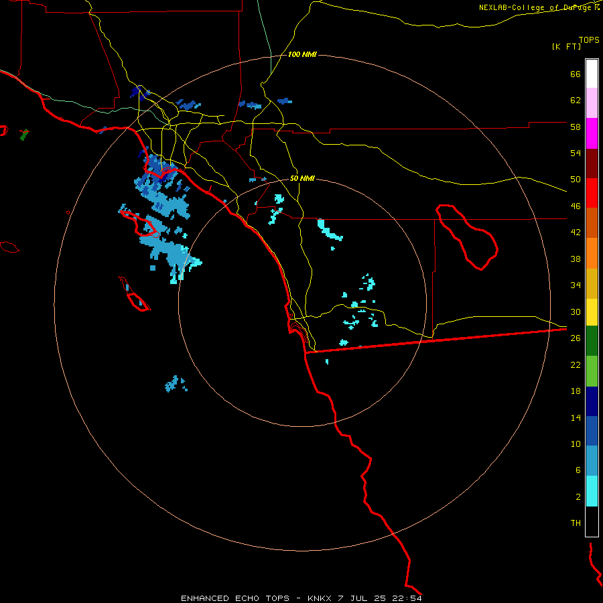Click the legend value "34"

point(576,285)
